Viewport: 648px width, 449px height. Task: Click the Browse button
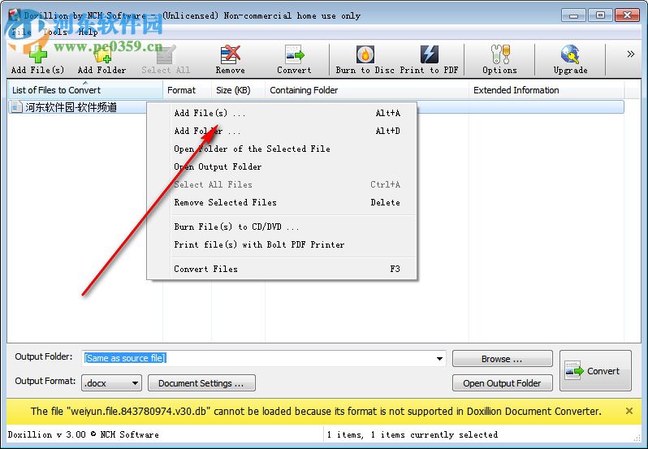click(502, 359)
